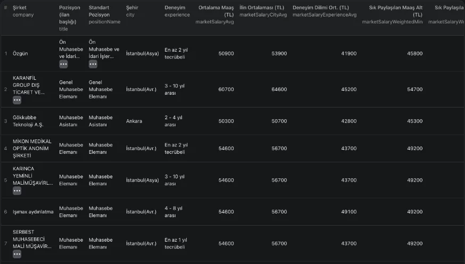Expand SERBEST MUHASEBECİ company name ellipsis
Image resolution: width=465 pixels, height=264 pixels.
pyautogui.click(x=17, y=254)
